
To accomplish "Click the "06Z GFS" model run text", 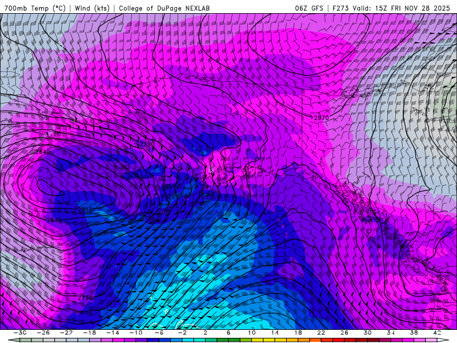I will 309,8.
